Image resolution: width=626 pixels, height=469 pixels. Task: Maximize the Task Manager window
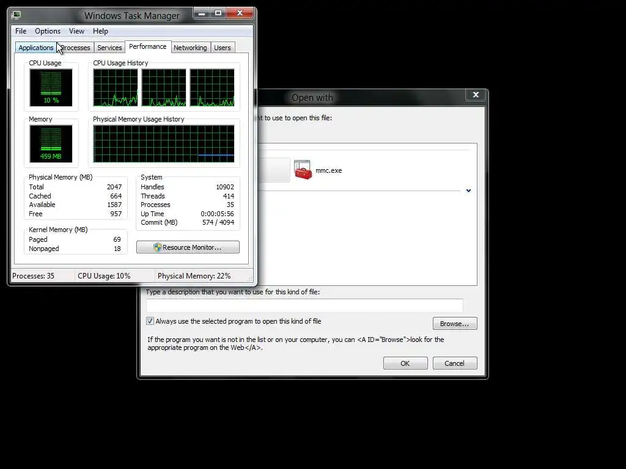(x=218, y=13)
